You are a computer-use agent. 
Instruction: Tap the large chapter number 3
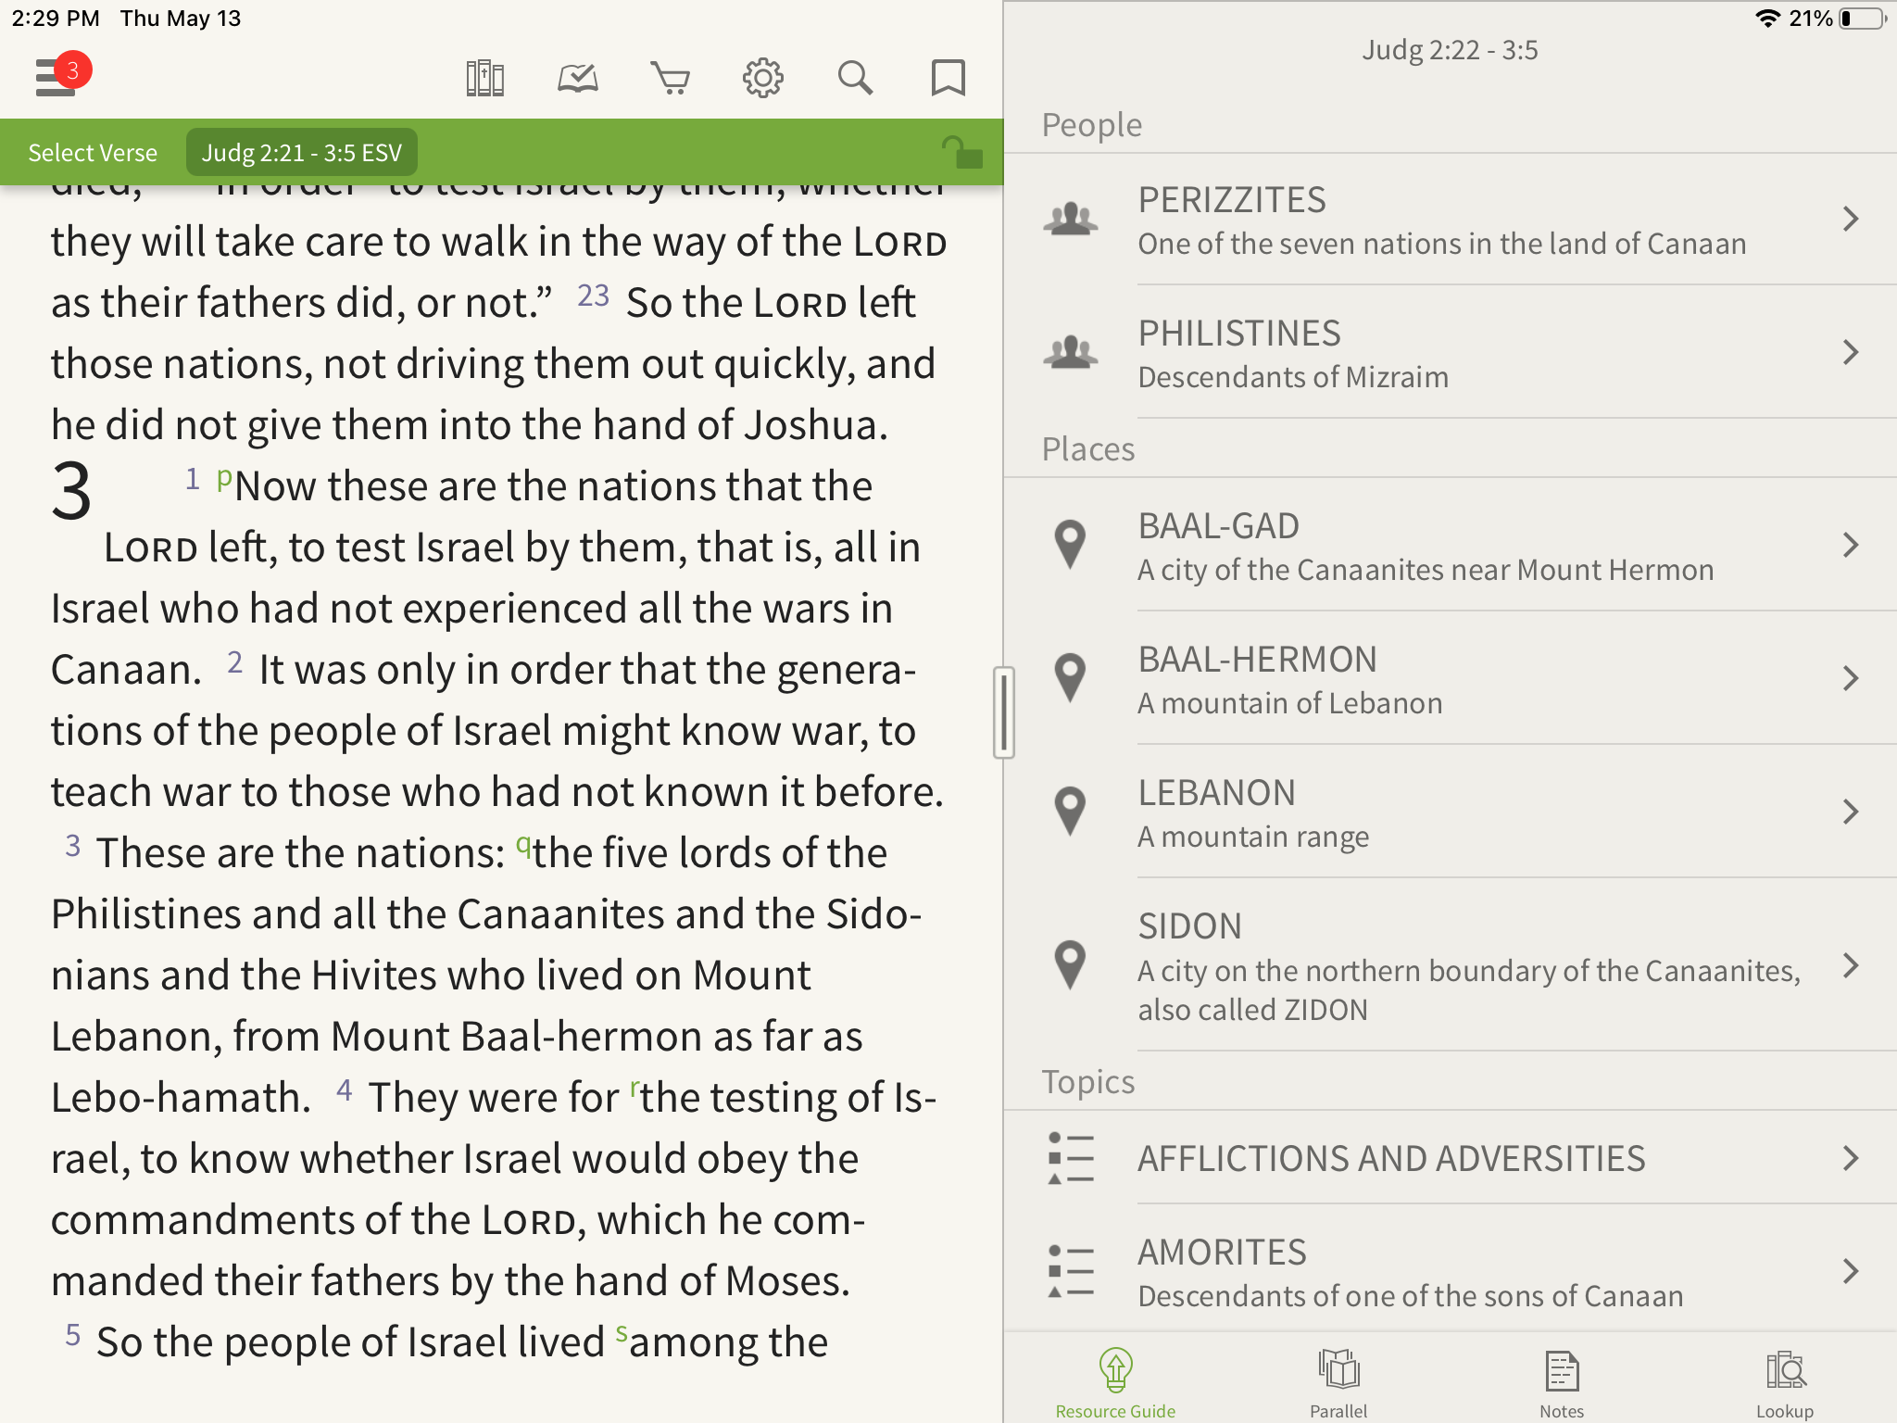point(71,491)
